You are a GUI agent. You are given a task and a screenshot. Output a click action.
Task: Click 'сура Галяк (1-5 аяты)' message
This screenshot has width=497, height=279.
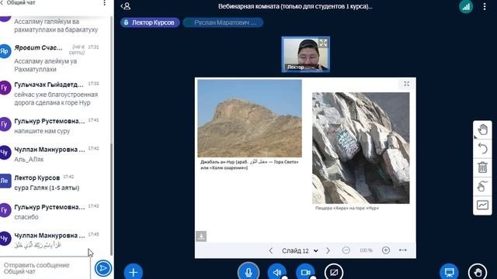coord(47,188)
